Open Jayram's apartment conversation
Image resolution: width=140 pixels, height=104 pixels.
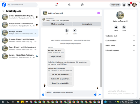point(20,56)
